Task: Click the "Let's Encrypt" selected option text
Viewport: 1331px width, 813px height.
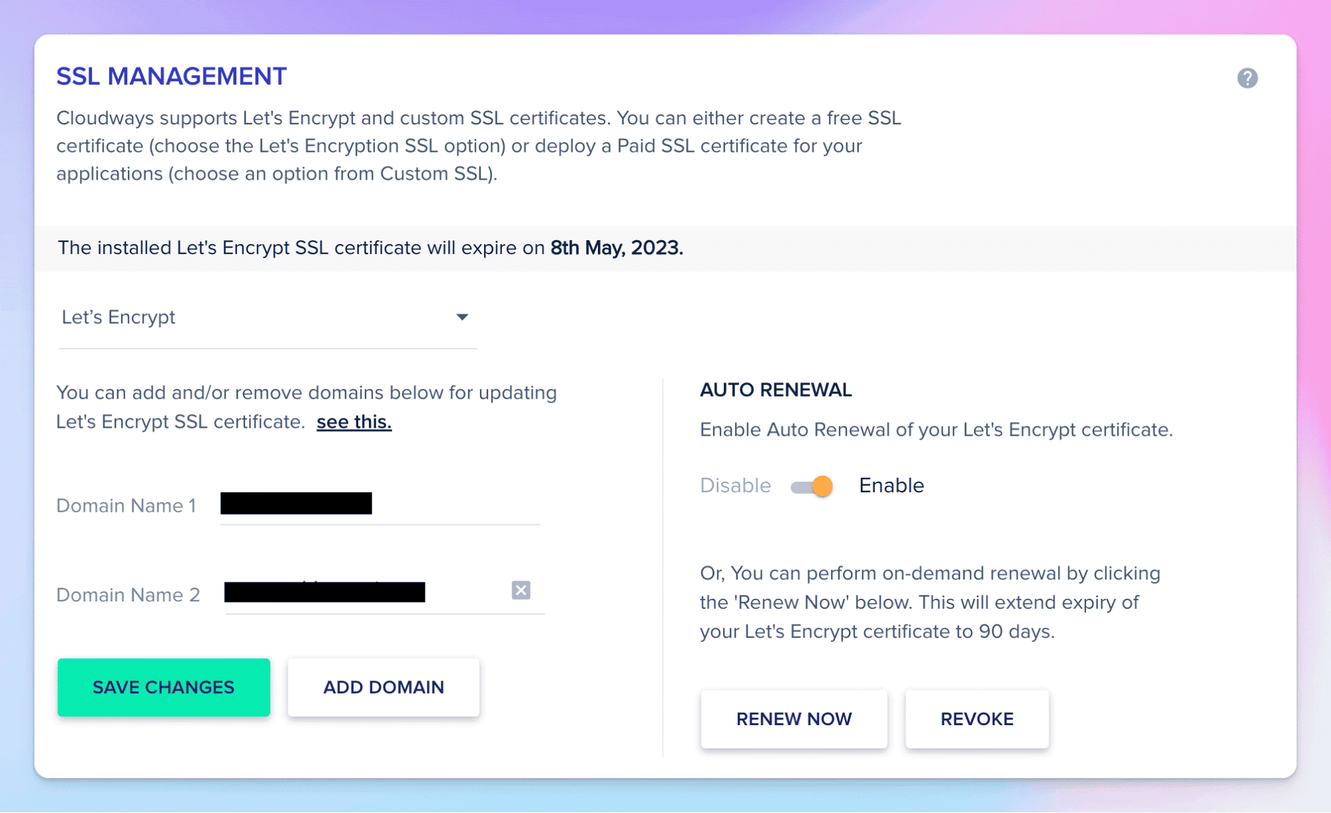Action: 119,317
